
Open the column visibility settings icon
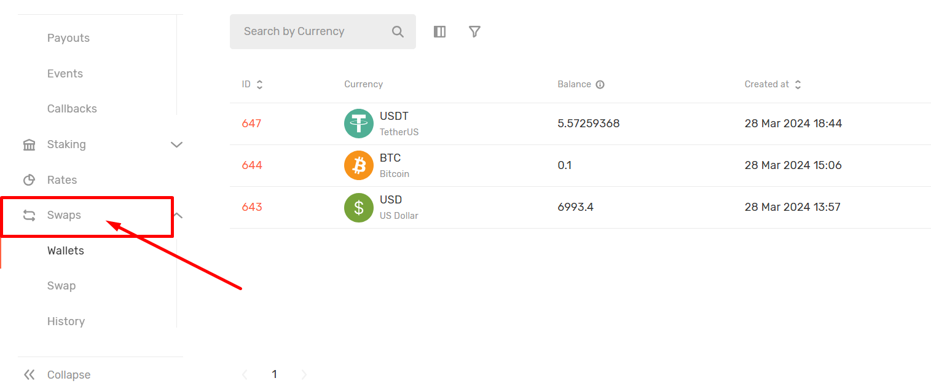[x=439, y=32]
